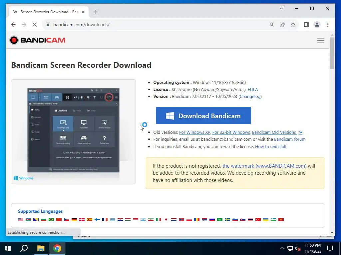Select the China flag icon
Image resolution: width=341 pixels, height=255 pixels.
[59, 219]
